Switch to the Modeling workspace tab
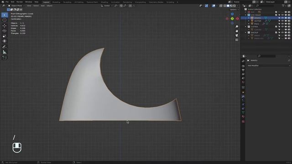The image size is (292, 164). point(56,2)
